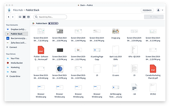Screen dimensions: 170x107
Task: Go to Files Hub breadcrumb
Action: coord(18,10)
